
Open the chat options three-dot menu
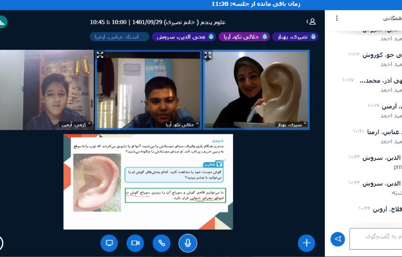[x=337, y=18]
